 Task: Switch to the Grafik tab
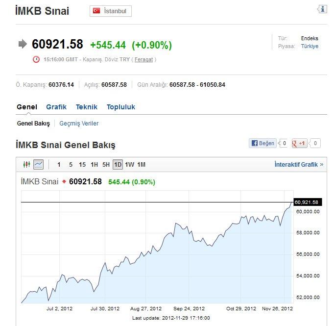[56, 107]
